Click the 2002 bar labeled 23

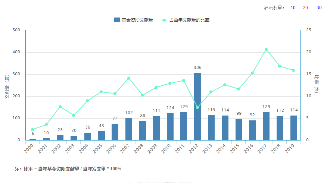(60, 138)
